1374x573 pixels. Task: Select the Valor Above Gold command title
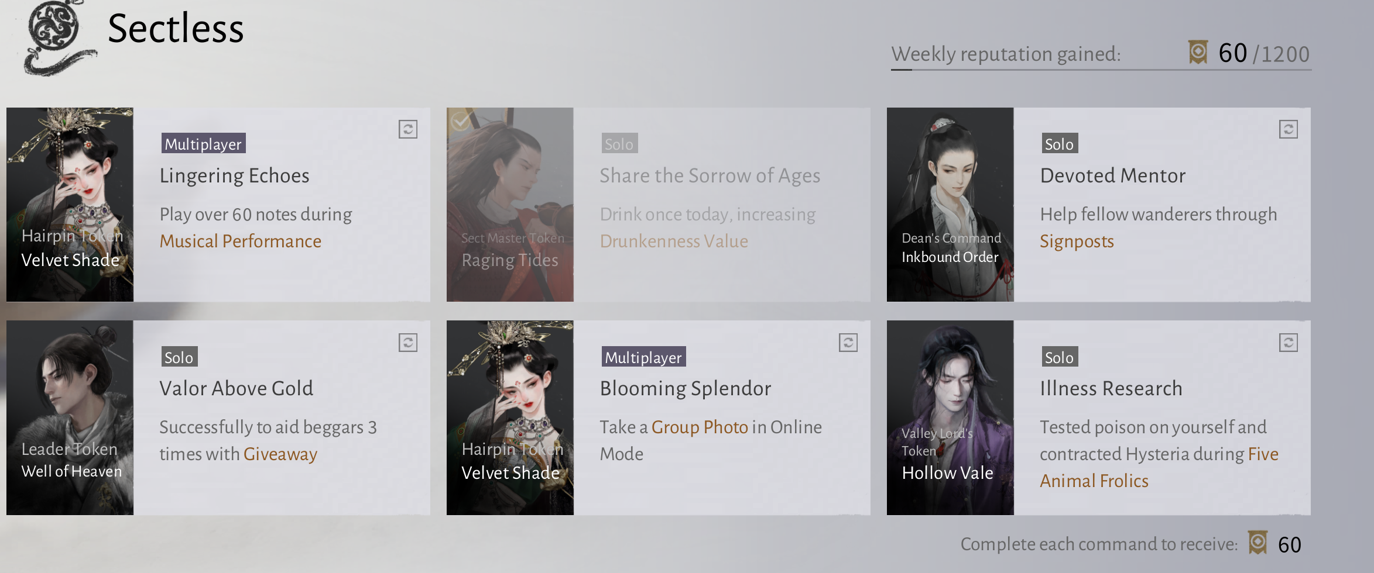click(237, 388)
